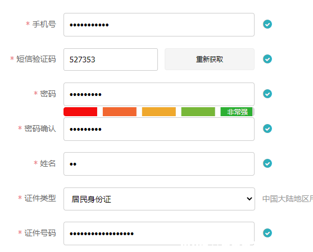Click the checkmark icon beside 密码确认 field
313x252 pixels.
[267, 129]
